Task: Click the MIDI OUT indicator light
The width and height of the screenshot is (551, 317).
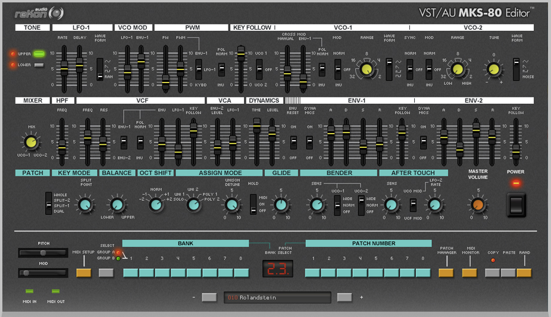Action: (55, 291)
